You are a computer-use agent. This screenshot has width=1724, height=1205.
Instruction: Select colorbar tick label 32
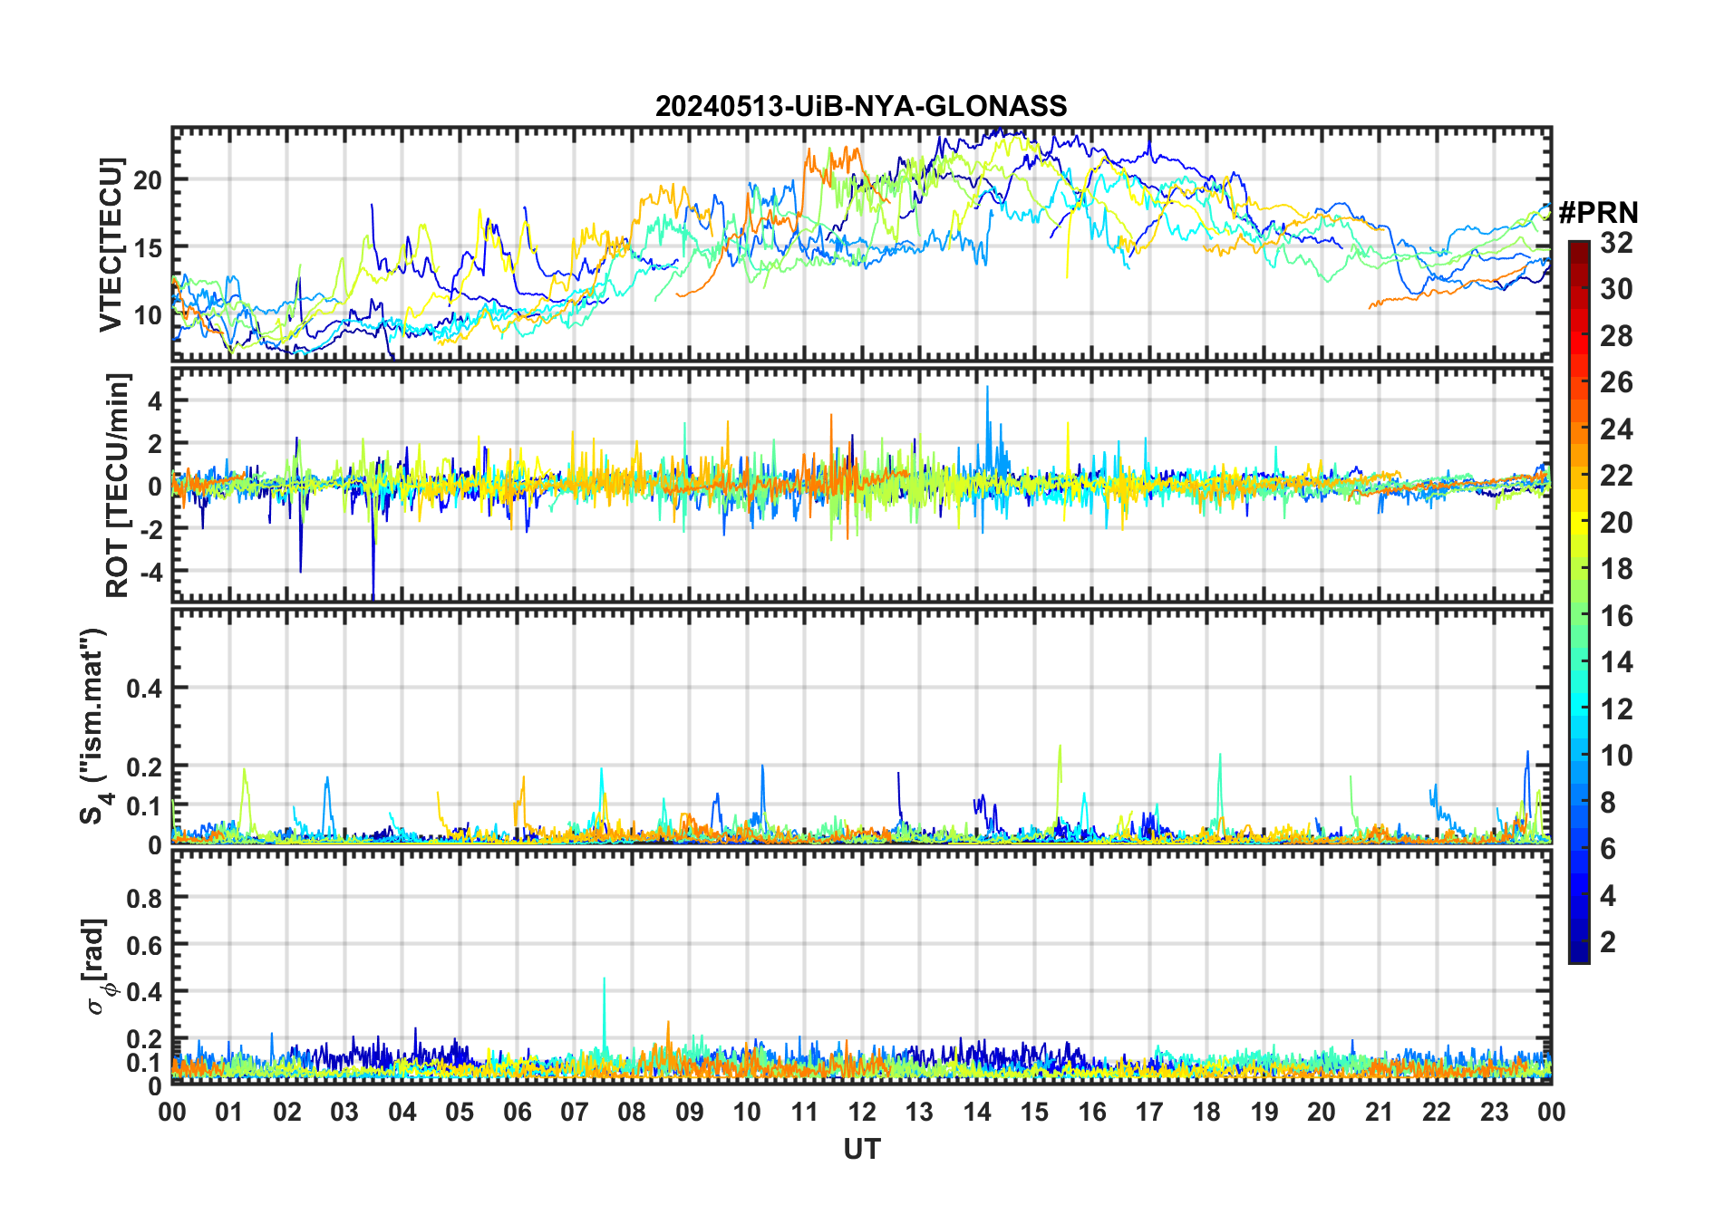click(x=1616, y=243)
